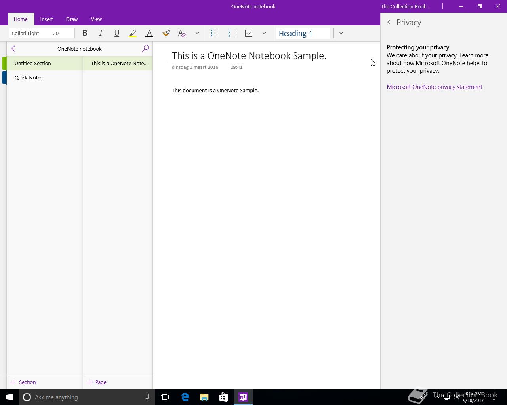The height and width of the screenshot is (405, 507).
Task: Toggle italic formatting
Action: click(x=101, y=33)
